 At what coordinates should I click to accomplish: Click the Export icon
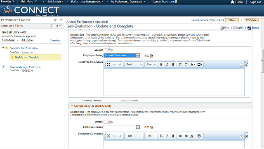point(249,28)
